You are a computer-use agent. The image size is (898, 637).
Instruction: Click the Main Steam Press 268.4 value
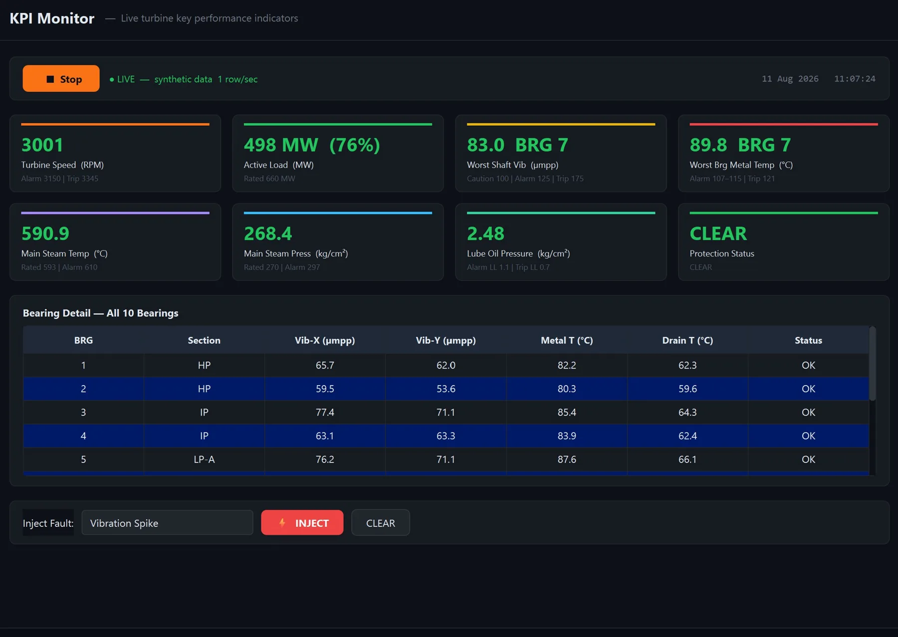tap(268, 233)
